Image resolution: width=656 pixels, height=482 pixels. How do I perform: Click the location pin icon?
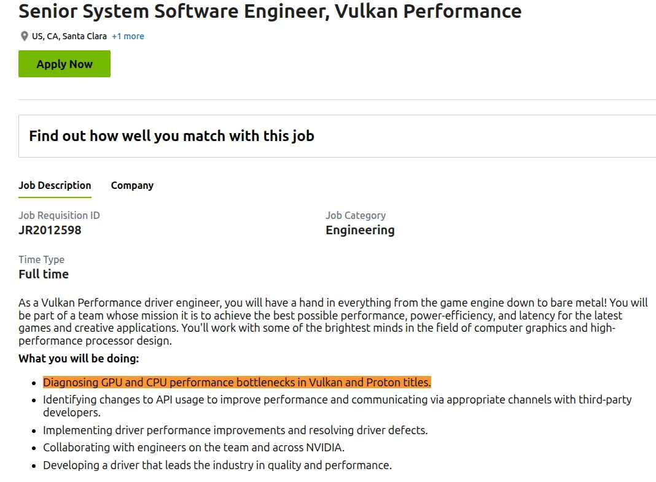point(23,36)
